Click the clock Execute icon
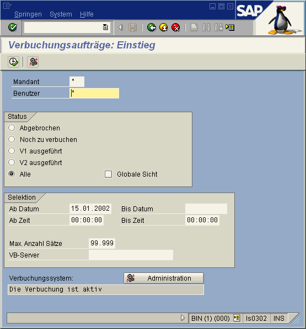306x329 pixels. [13, 62]
